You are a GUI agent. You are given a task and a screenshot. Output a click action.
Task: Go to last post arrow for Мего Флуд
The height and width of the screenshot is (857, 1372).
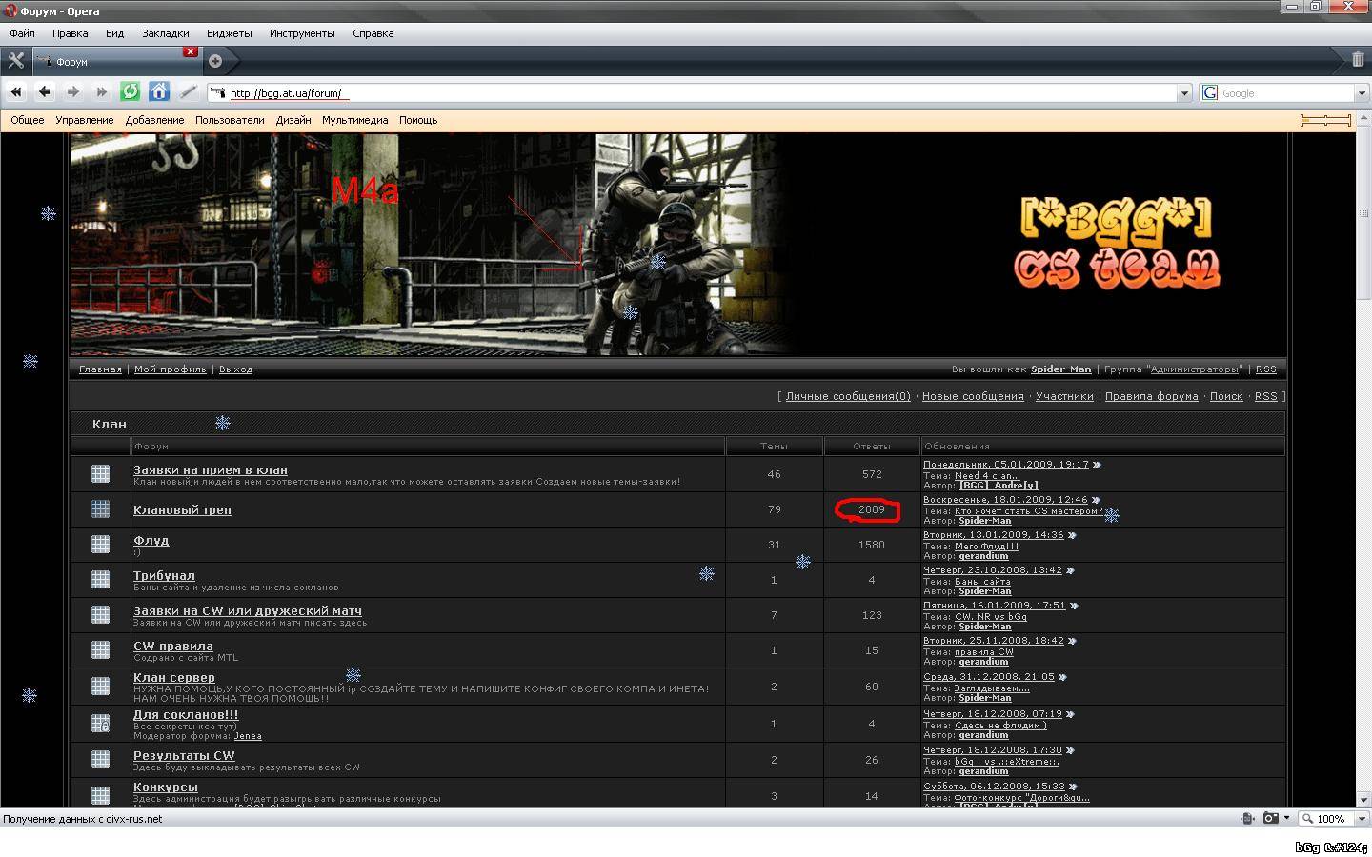[x=1072, y=535]
